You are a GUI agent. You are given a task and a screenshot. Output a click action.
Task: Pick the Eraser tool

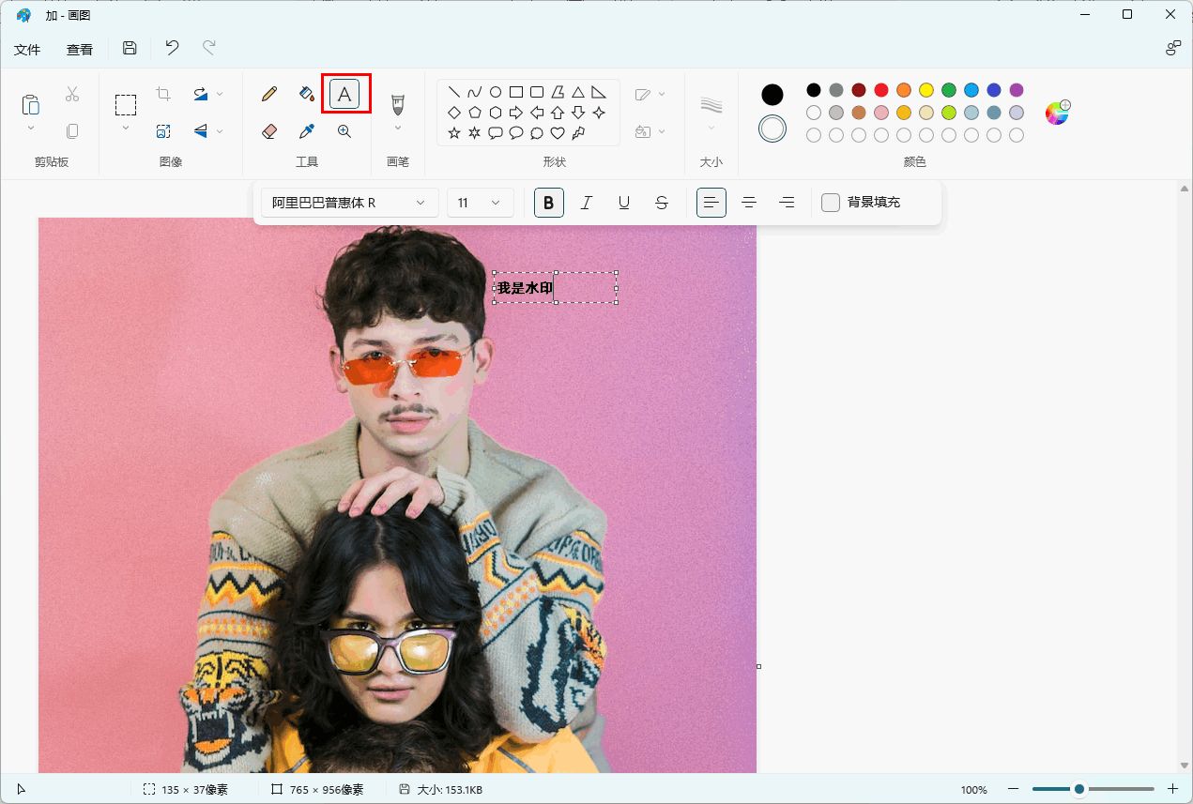click(269, 131)
